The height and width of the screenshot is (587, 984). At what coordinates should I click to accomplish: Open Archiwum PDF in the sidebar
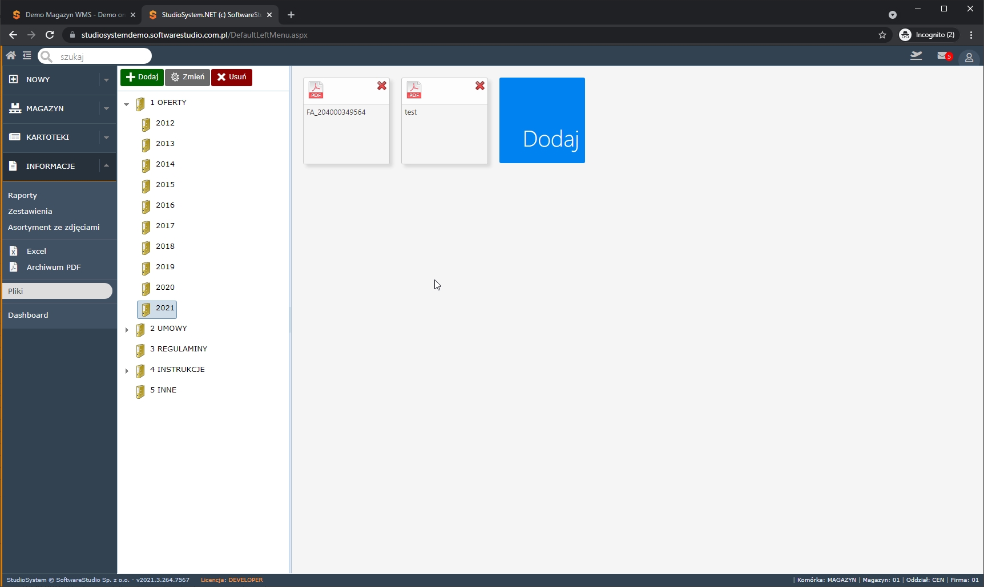click(x=54, y=267)
